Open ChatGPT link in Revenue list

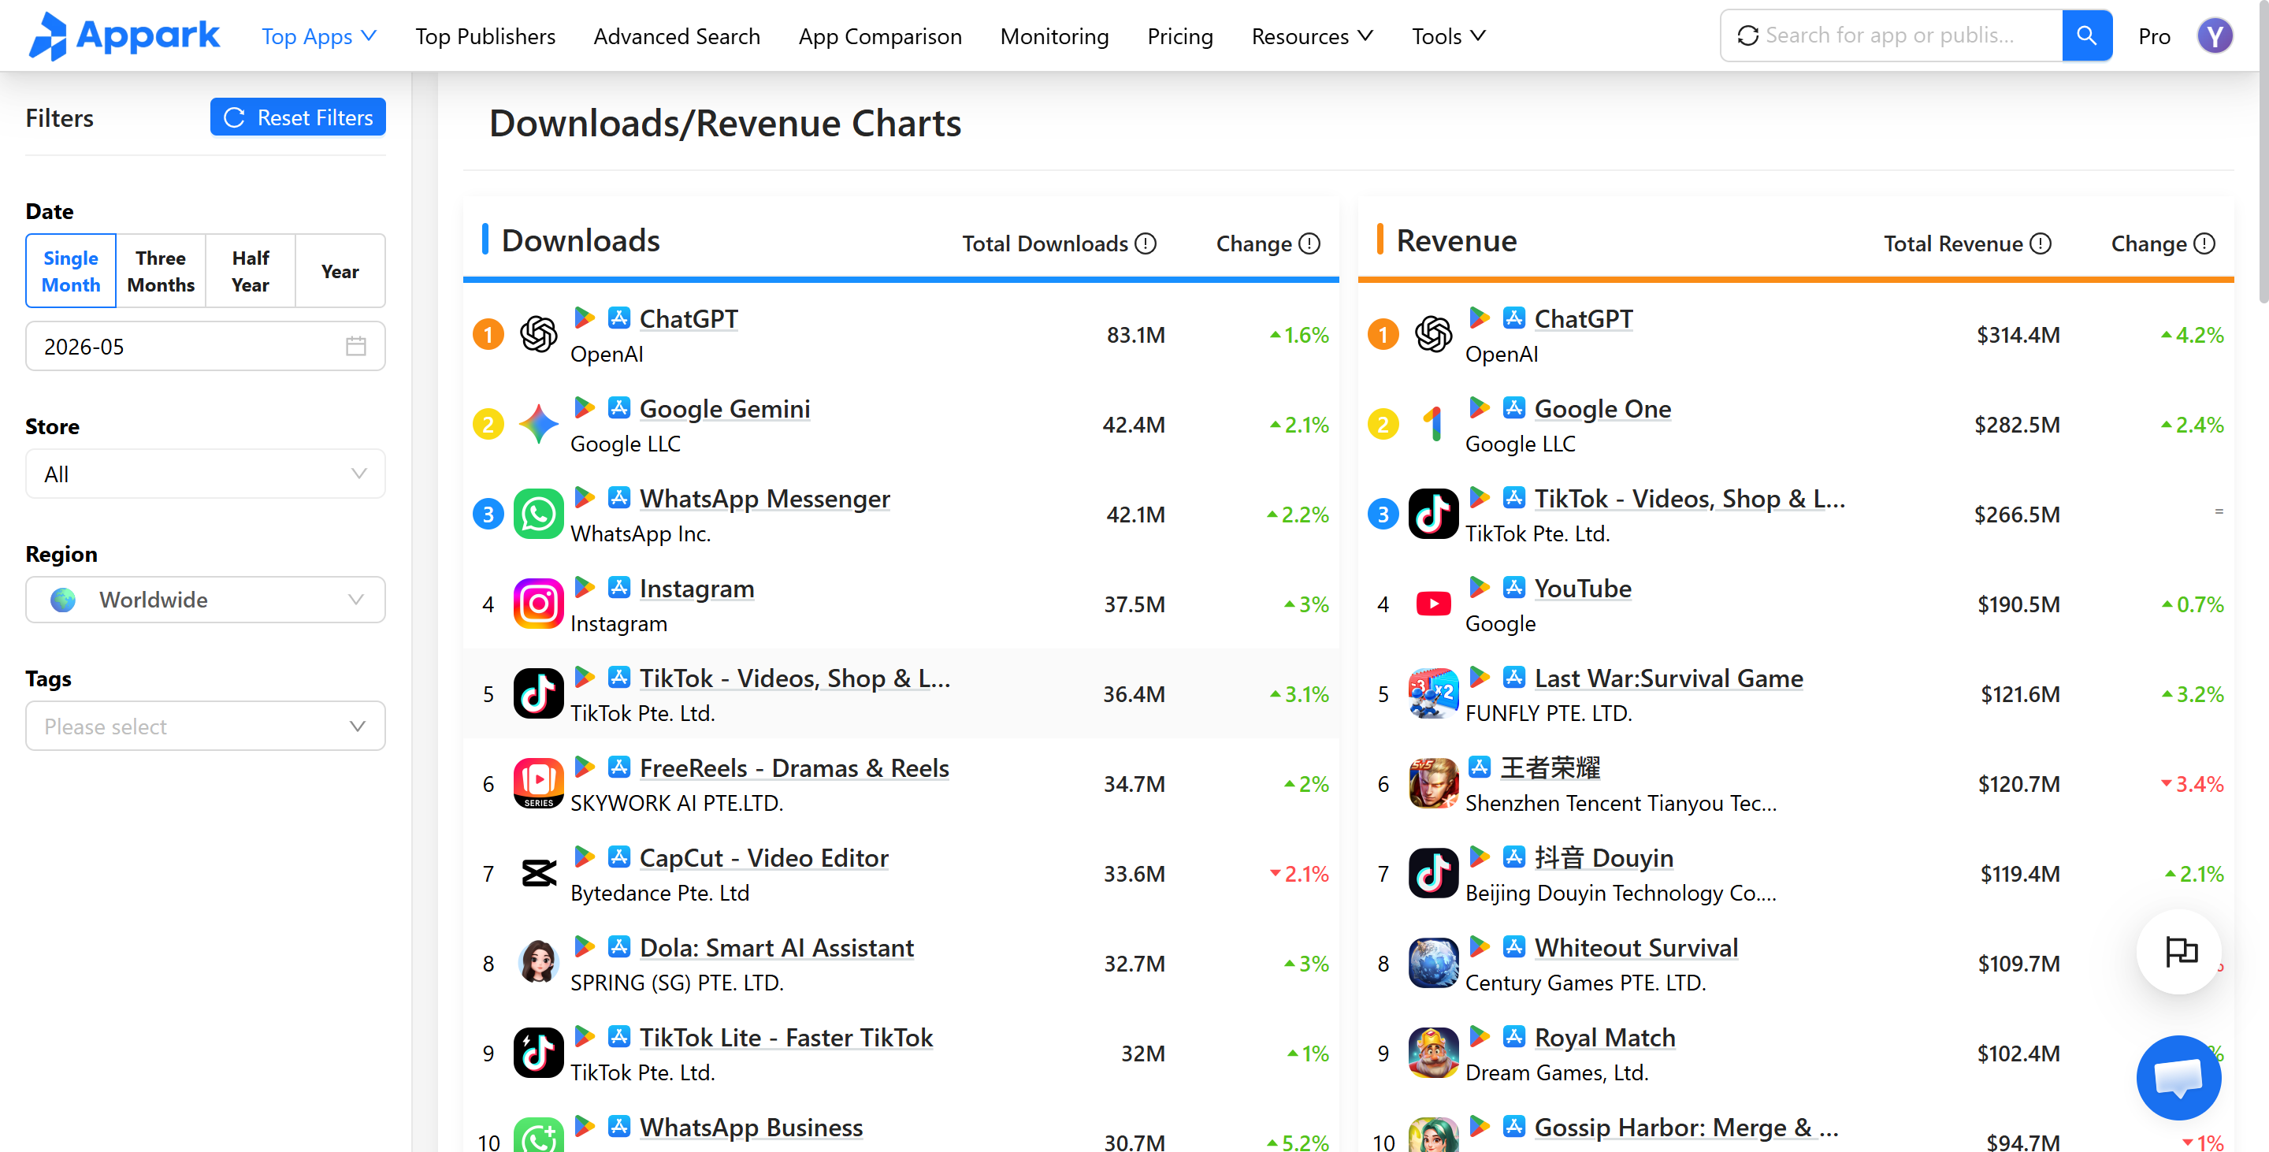[x=1583, y=318]
